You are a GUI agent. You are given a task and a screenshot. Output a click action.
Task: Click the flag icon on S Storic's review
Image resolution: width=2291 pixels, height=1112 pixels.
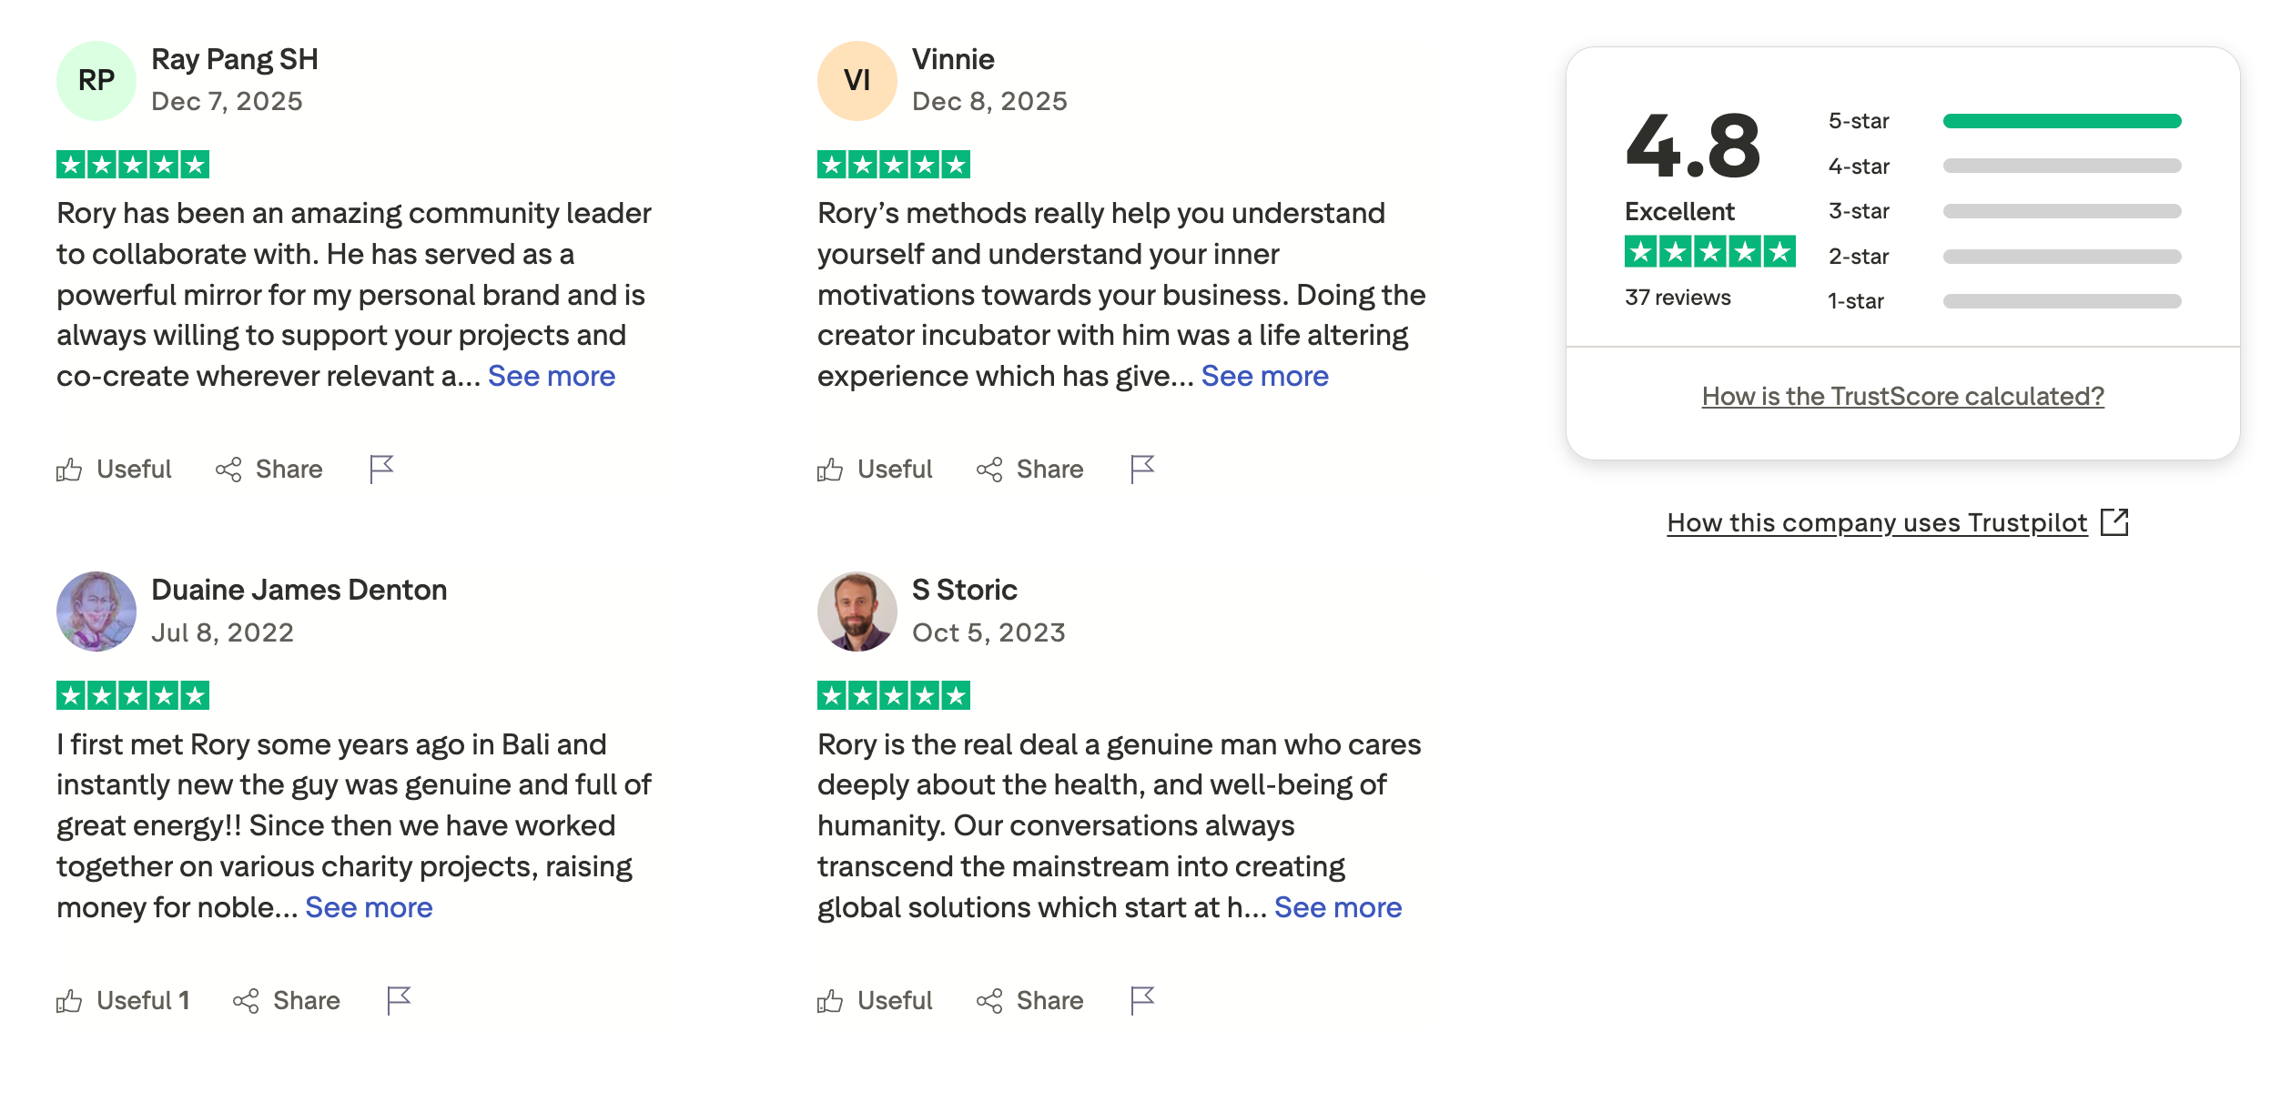click(x=1142, y=1001)
